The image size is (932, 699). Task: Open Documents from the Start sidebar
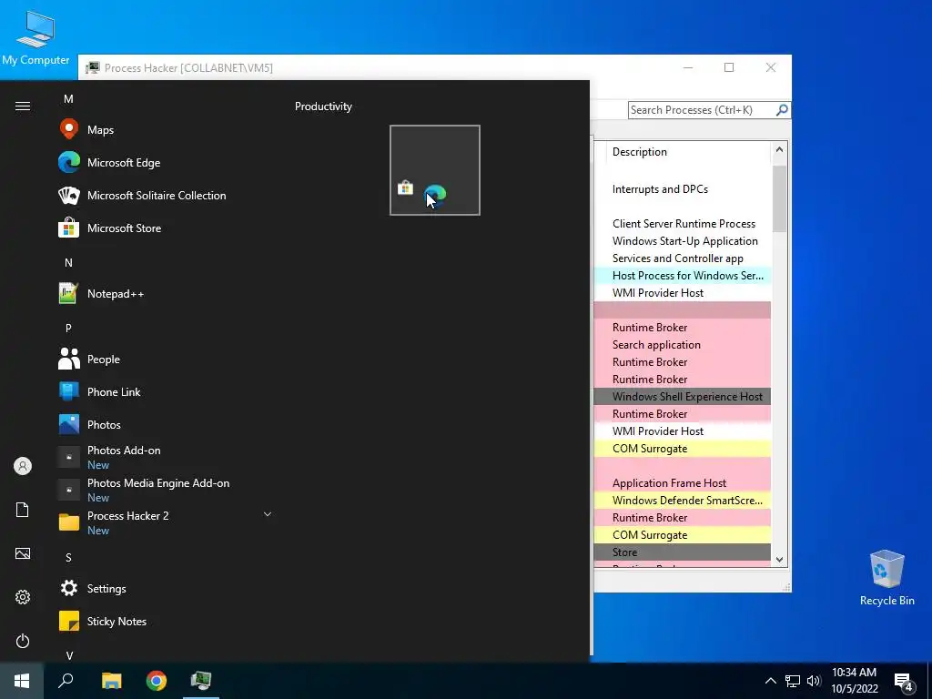coord(23,510)
